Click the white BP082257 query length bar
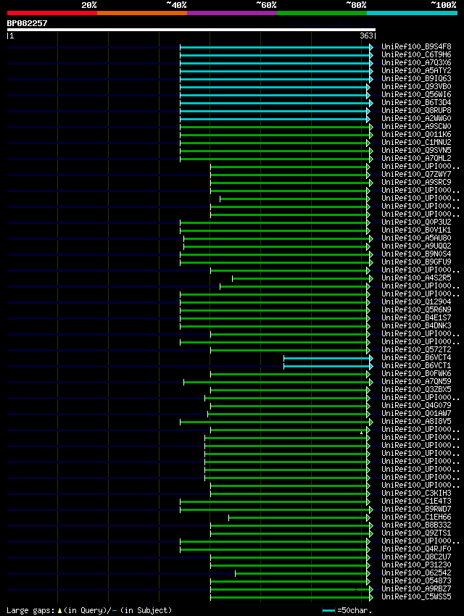This screenshot has width=464, height=616. [x=191, y=30]
